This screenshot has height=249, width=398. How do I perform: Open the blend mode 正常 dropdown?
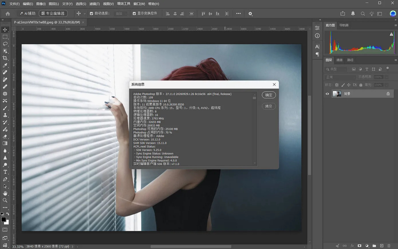340,77
